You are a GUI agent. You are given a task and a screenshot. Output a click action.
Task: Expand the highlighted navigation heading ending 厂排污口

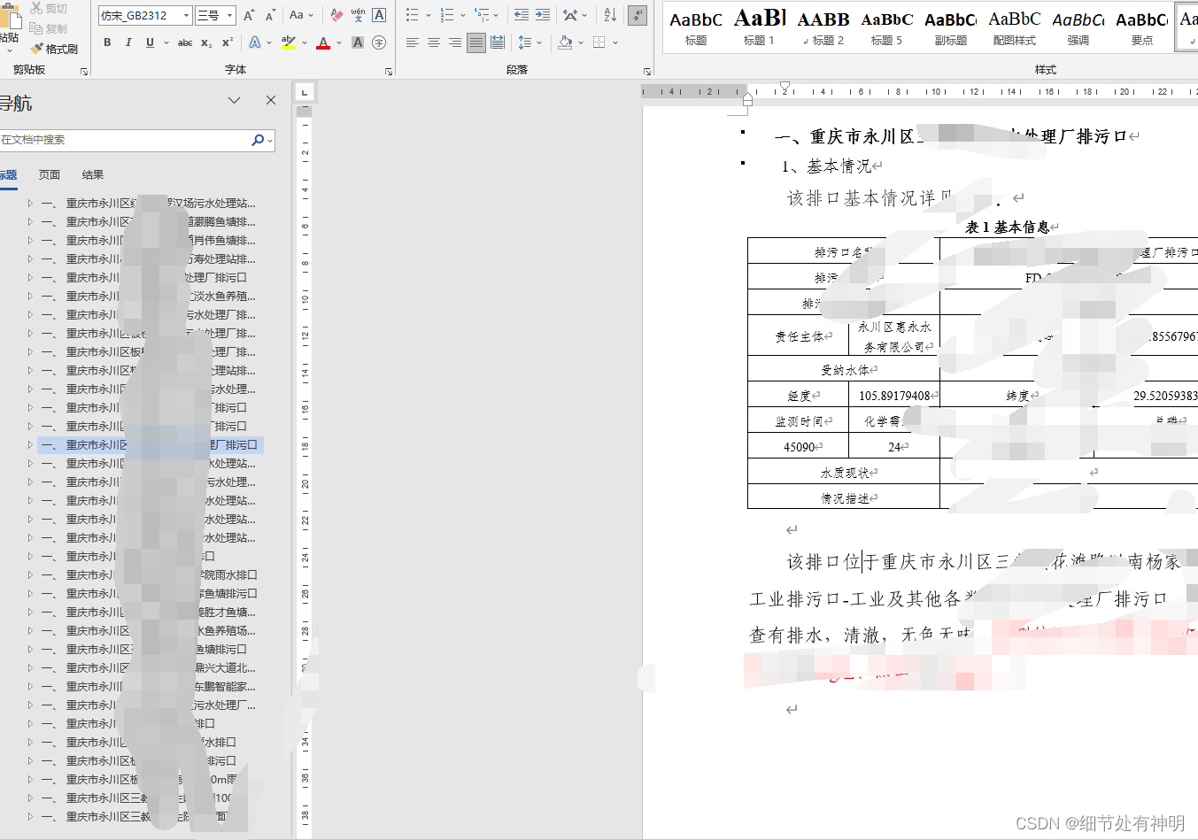pos(30,445)
